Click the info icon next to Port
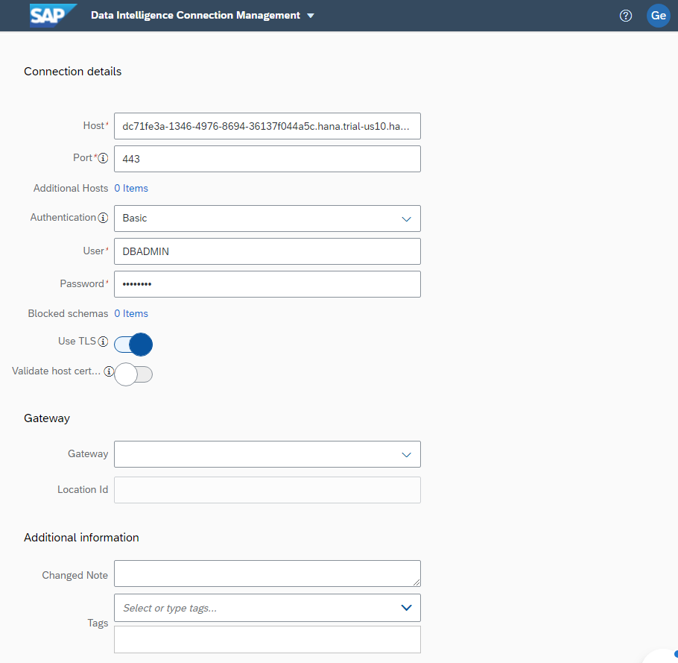Image resolution: width=678 pixels, height=663 pixels. click(x=104, y=158)
